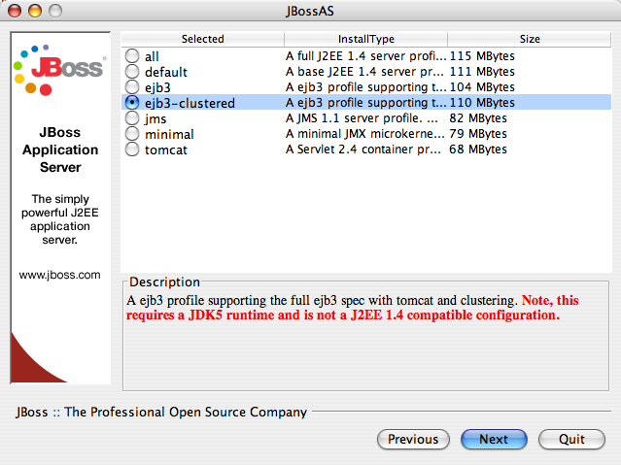Click the '111 MBytes' size cell
This screenshot has height=465, width=621.
pos(482,72)
